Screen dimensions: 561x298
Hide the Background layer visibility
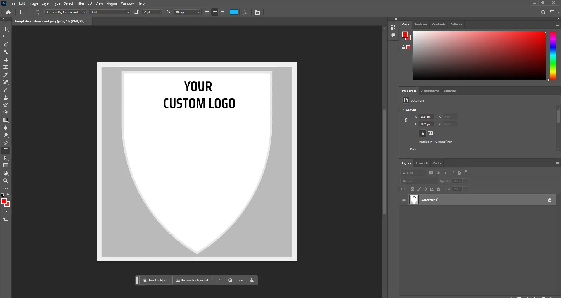tap(404, 200)
